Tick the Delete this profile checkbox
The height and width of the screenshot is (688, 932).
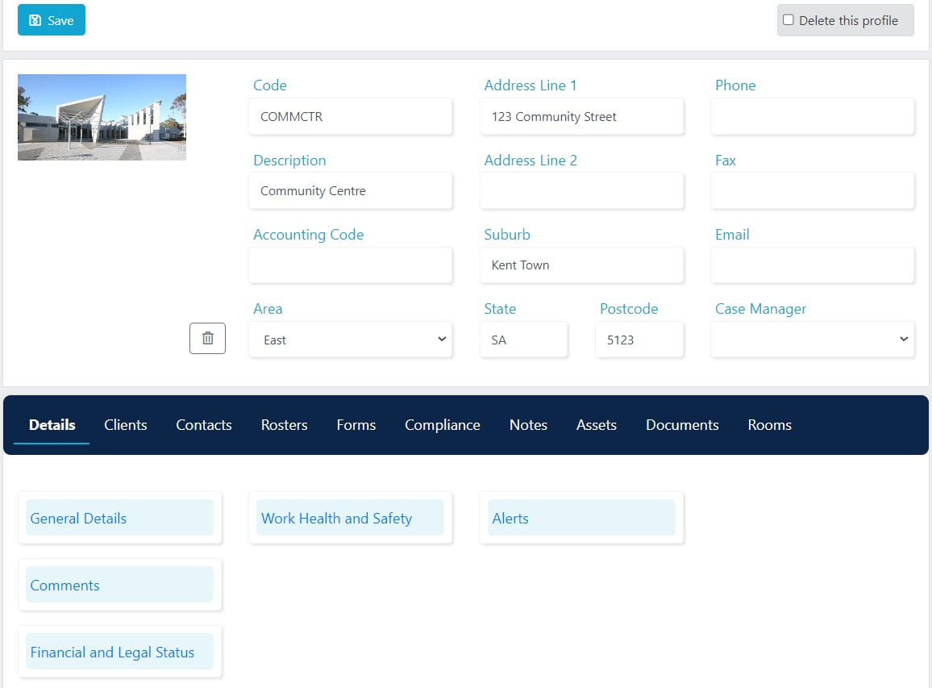pyautogui.click(x=788, y=19)
